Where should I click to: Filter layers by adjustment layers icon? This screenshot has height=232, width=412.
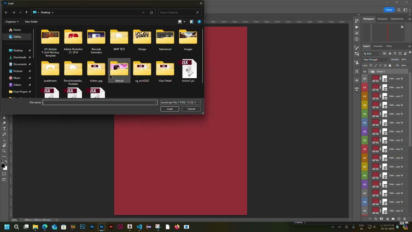coord(389,53)
